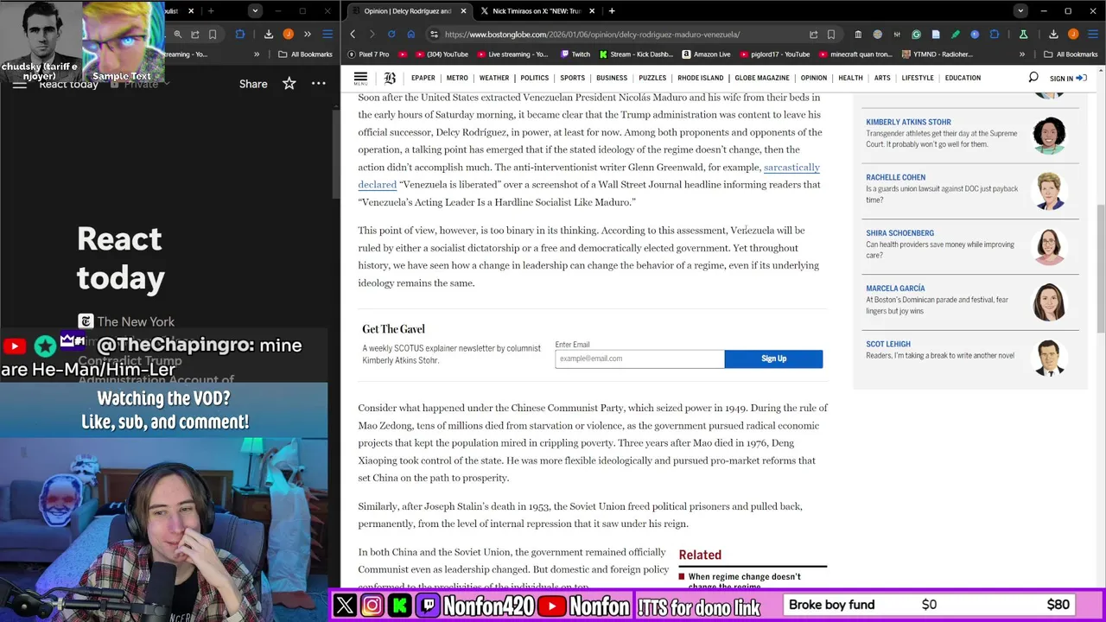Focus the Enter Email input field
The height and width of the screenshot is (622, 1106).
click(639, 359)
